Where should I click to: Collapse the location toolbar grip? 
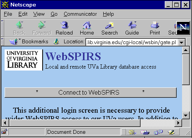click(x=2, y=42)
